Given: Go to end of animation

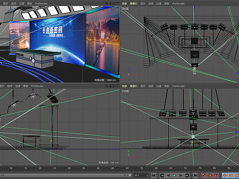Looking at the screenshot, I should (x=195, y=175).
